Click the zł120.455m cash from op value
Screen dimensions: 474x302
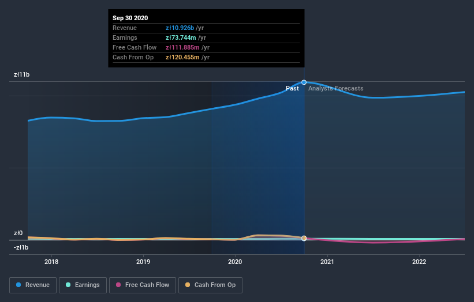pos(182,57)
